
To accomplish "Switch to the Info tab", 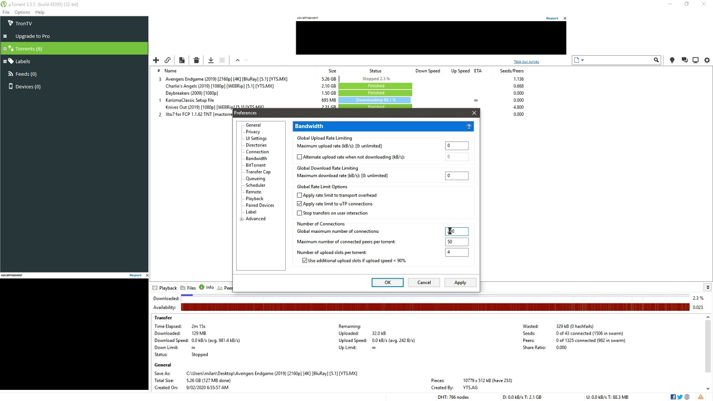I will [207, 288].
